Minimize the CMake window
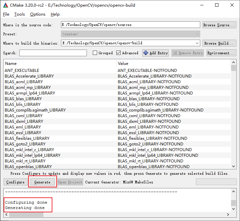The height and width of the screenshot is (221, 240). (x=202, y=5)
